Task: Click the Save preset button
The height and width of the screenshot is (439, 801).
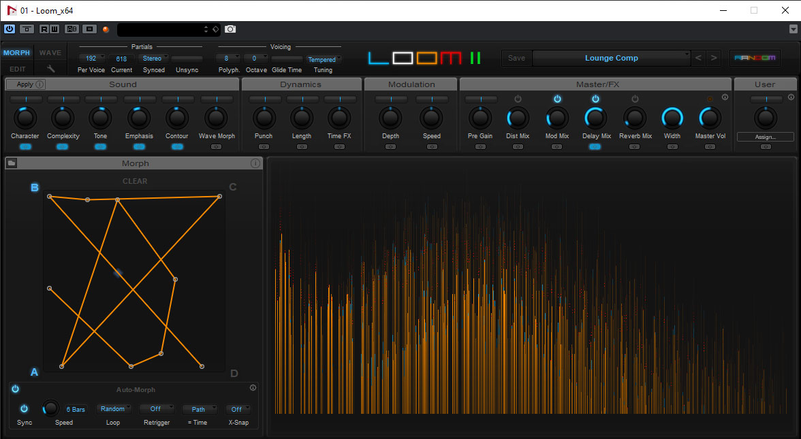Action: (517, 58)
